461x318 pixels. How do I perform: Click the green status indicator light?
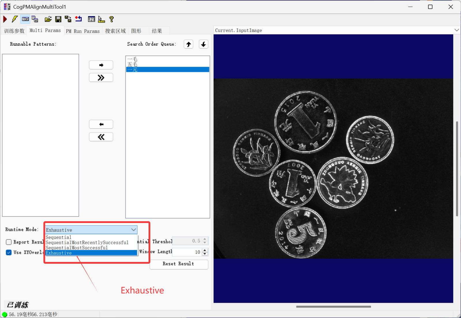[5, 315]
